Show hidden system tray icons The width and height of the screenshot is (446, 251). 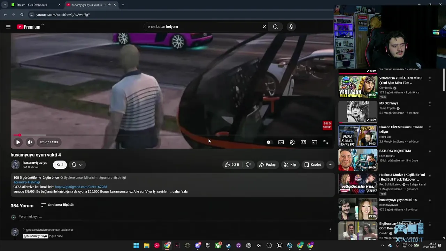tap(383, 245)
